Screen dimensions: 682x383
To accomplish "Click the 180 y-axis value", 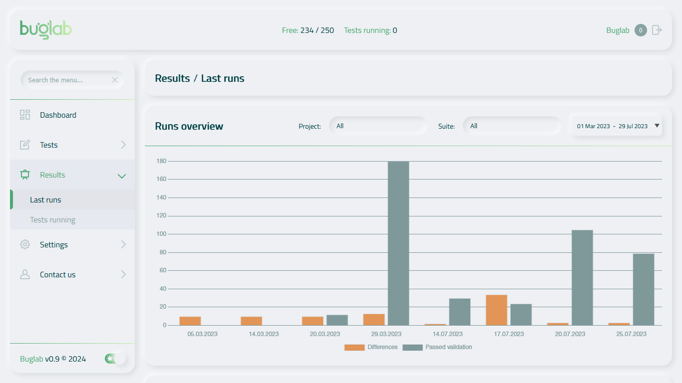I will [161, 161].
